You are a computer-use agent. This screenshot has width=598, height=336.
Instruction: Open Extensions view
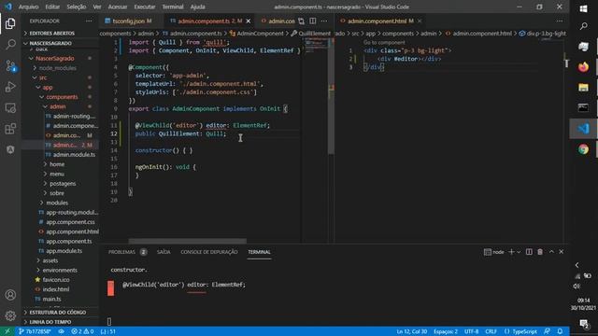(x=10, y=129)
